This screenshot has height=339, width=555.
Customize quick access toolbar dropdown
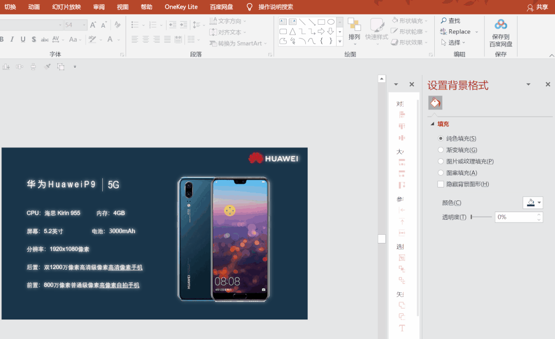[x=75, y=67]
